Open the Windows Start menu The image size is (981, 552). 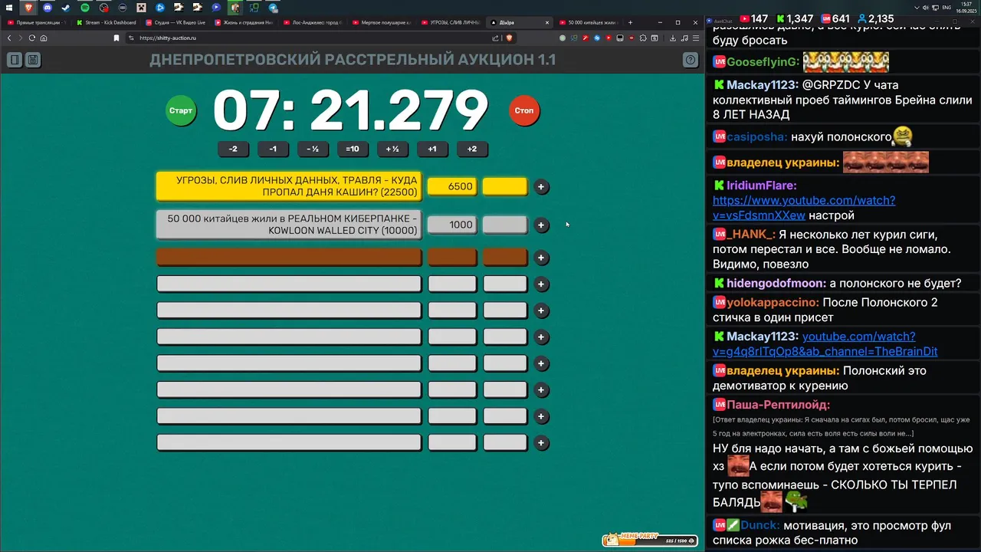pos(9,8)
